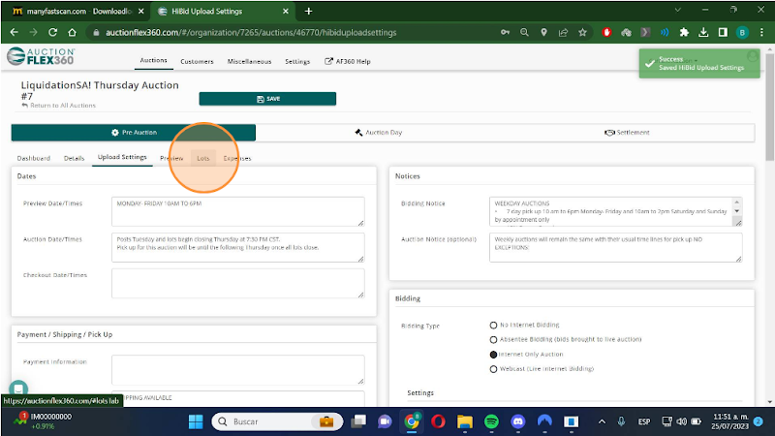
Task: Click the Preview Date/Times text field
Action: (x=237, y=211)
